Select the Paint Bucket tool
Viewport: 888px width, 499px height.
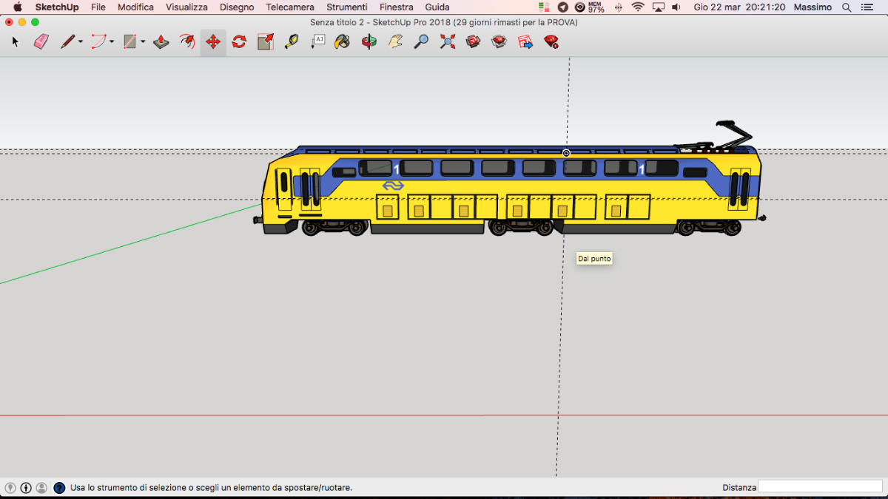[342, 42]
